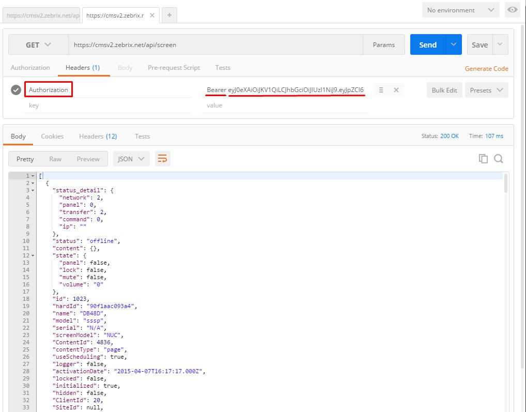Expand the JSON format dropdown
The height and width of the screenshot is (412, 526).
[x=131, y=159]
